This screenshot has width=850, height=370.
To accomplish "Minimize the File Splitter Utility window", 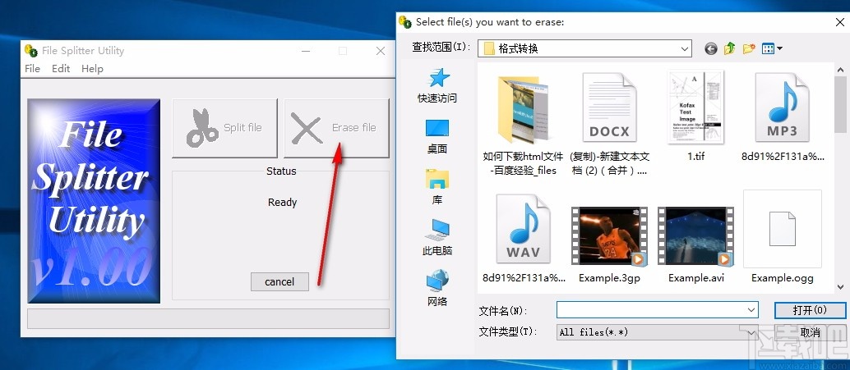I will (x=306, y=51).
